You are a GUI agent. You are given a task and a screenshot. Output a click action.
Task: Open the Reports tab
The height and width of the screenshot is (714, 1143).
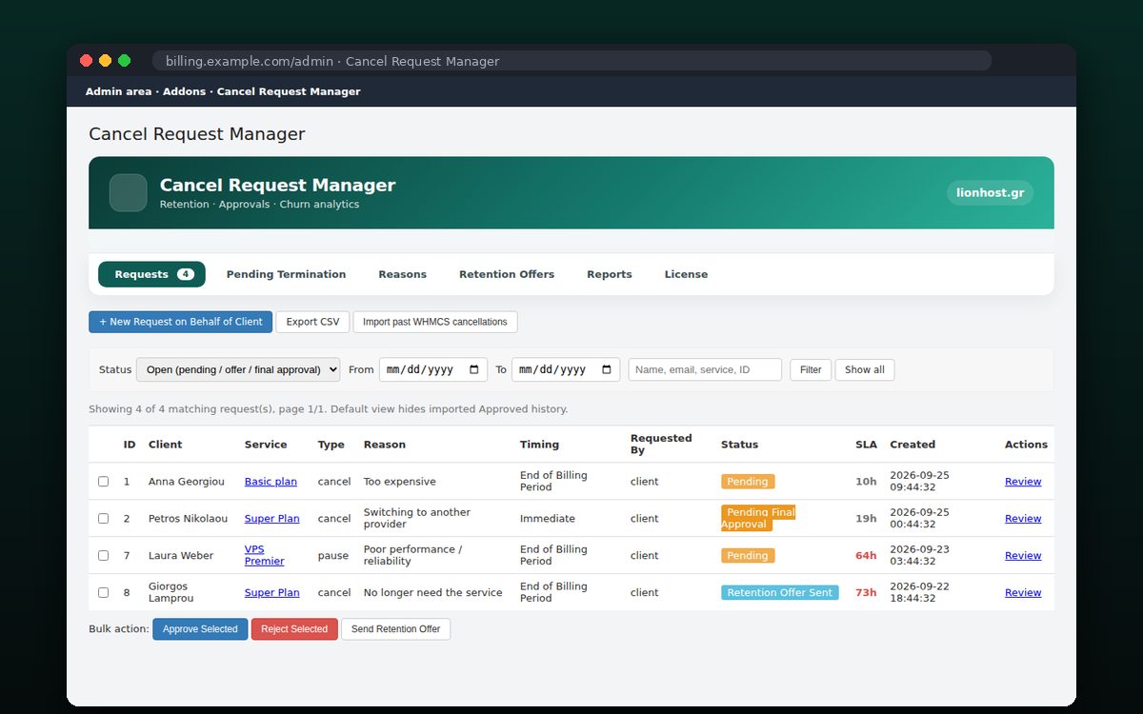click(610, 274)
